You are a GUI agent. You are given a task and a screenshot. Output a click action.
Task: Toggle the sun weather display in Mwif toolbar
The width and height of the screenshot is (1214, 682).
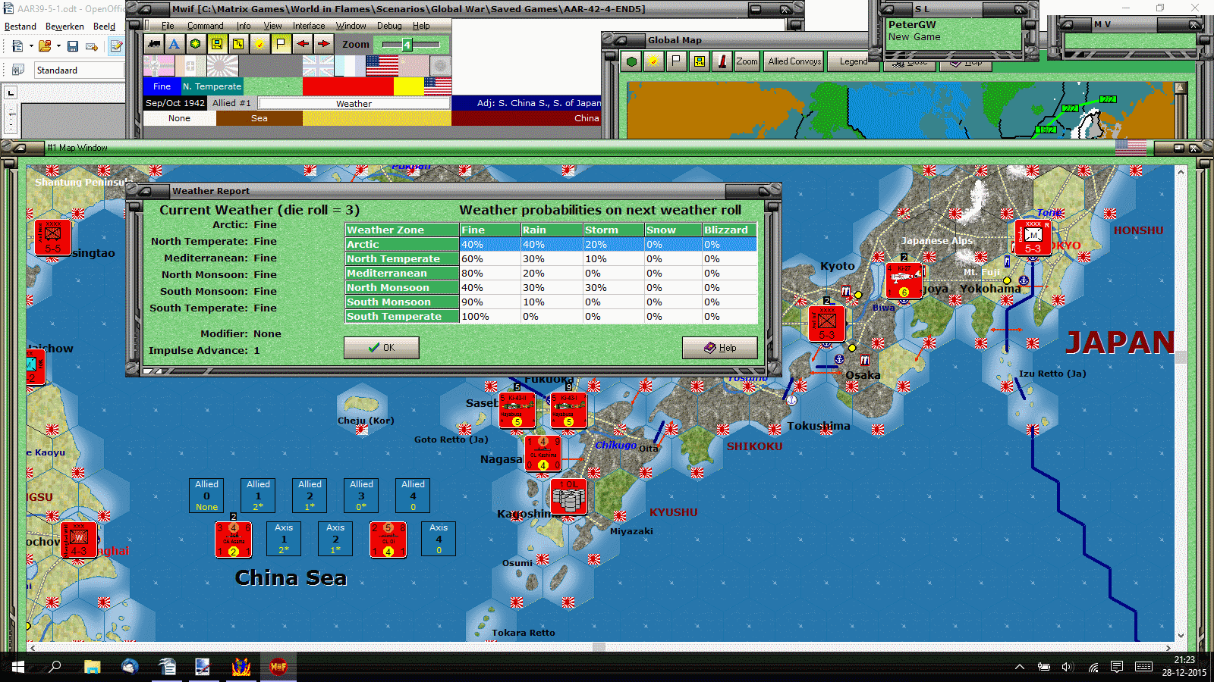(x=259, y=44)
